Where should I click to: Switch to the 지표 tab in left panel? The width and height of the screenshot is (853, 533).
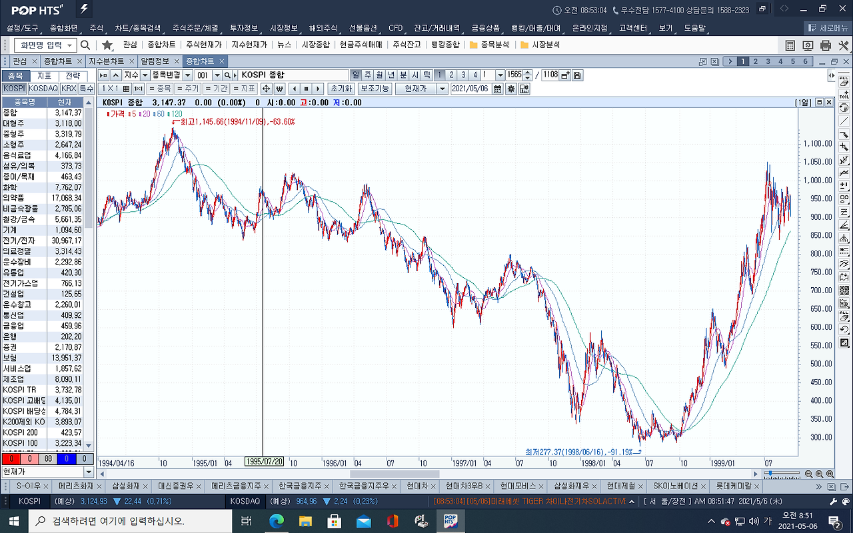coord(45,76)
